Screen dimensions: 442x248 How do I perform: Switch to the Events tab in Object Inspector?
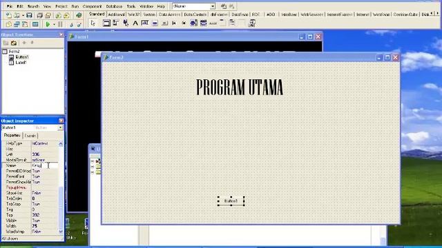click(x=30, y=136)
